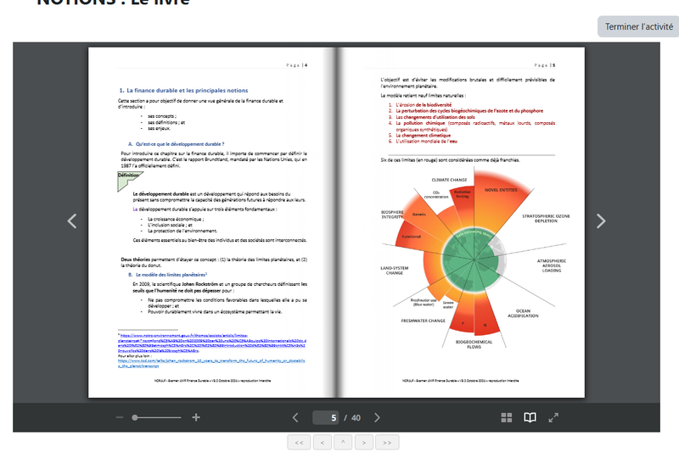The width and height of the screenshot is (679, 452).
Task: Go to previous spread with left viewer arrow
Action: (72, 221)
